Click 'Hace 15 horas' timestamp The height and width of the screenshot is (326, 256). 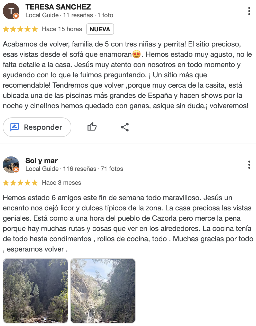pos(62,29)
